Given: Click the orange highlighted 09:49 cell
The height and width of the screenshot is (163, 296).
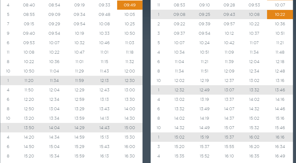Looking at the screenshot, I should pos(130,5).
